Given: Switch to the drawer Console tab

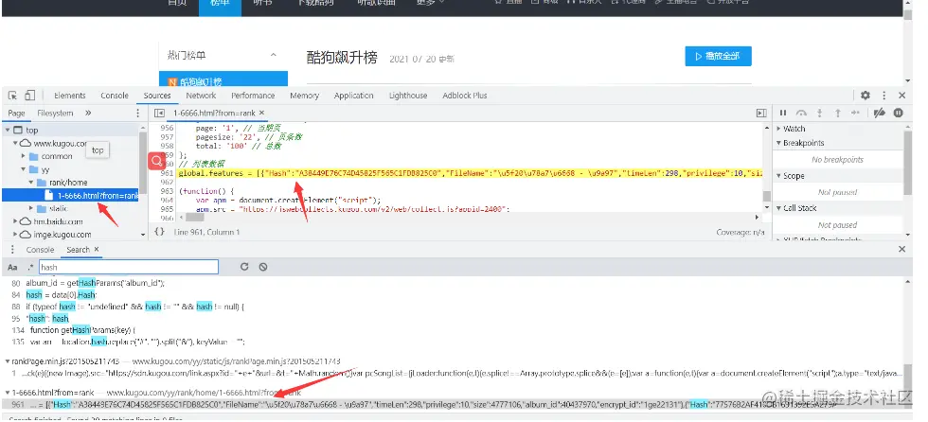Looking at the screenshot, I should [x=40, y=250].
